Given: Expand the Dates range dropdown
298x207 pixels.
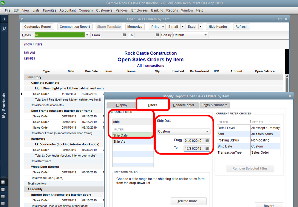Looking at the screenshot, I should click(x=87, y=35).
